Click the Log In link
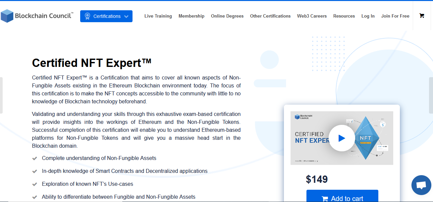The image size is (433, 202). [368, 16]
